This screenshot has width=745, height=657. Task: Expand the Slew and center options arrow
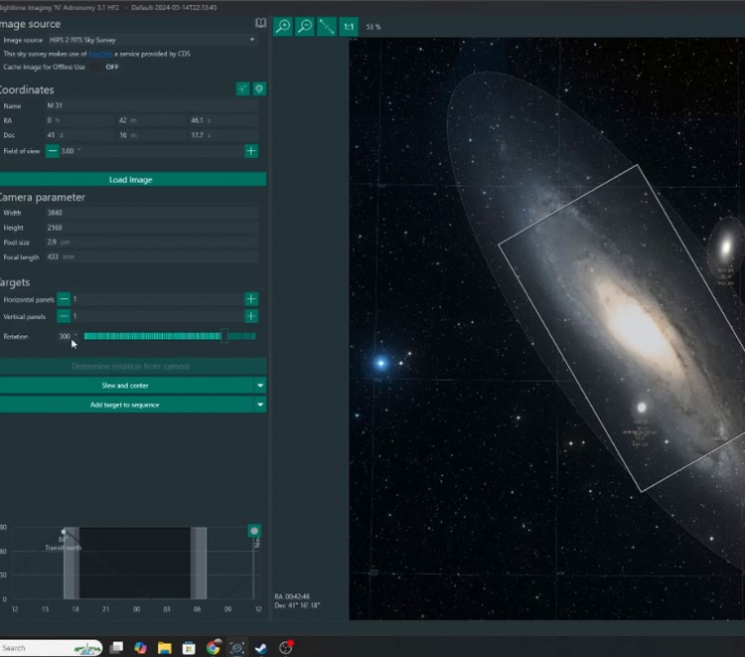tap(260, 385)
